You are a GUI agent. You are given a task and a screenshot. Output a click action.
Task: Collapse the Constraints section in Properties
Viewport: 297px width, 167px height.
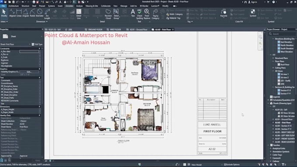(x=39, y=48)
